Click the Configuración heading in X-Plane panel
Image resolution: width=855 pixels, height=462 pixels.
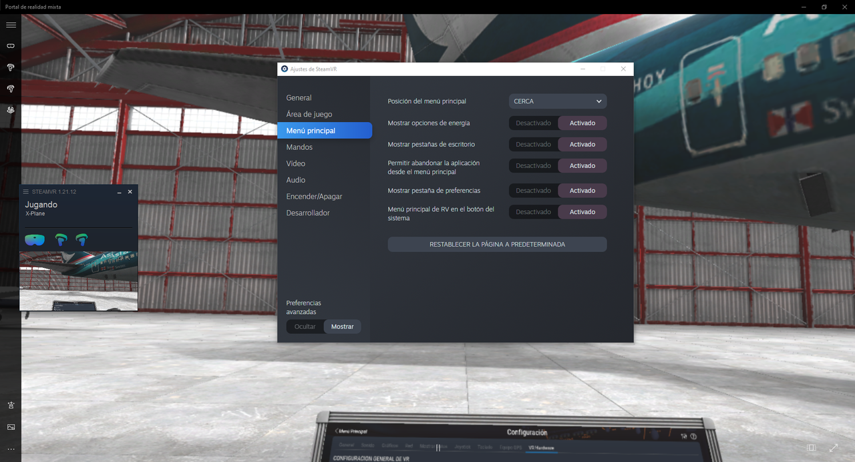coord(527,433)
